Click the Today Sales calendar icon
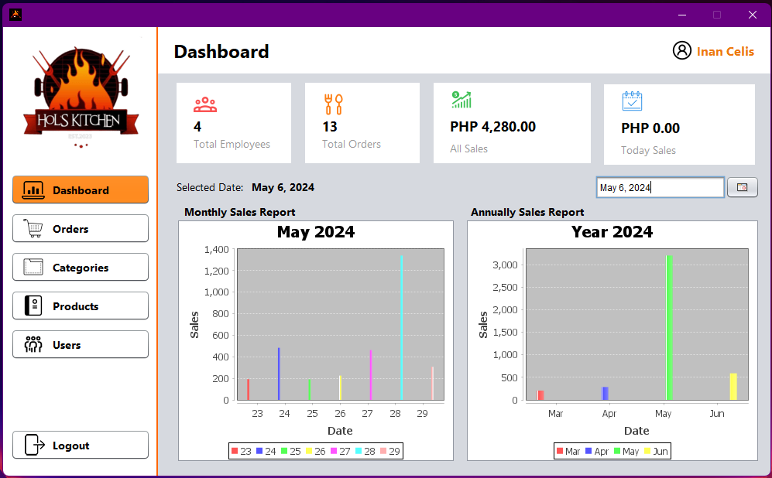 pos(632,101)
